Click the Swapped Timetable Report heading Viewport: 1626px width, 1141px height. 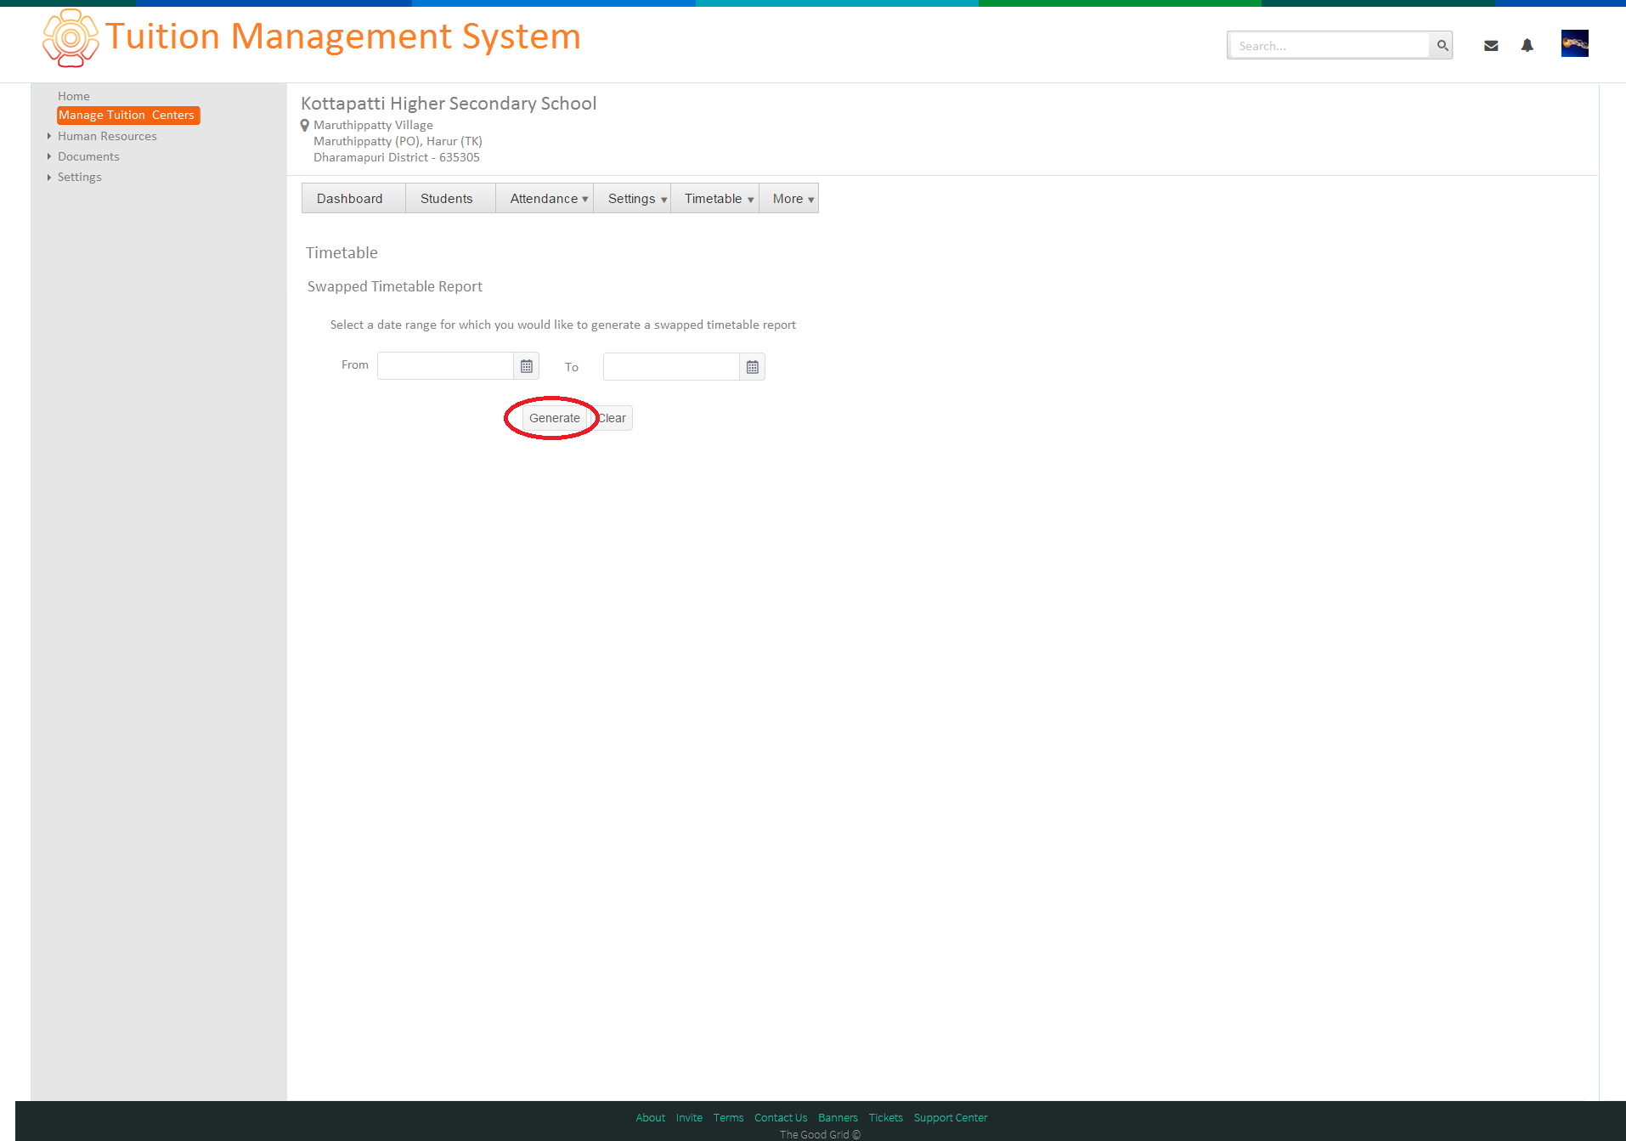(395, 286)
